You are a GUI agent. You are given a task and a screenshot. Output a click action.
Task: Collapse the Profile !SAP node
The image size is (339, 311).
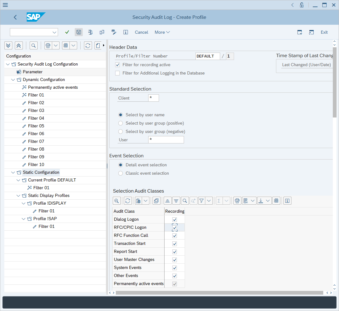23,219
